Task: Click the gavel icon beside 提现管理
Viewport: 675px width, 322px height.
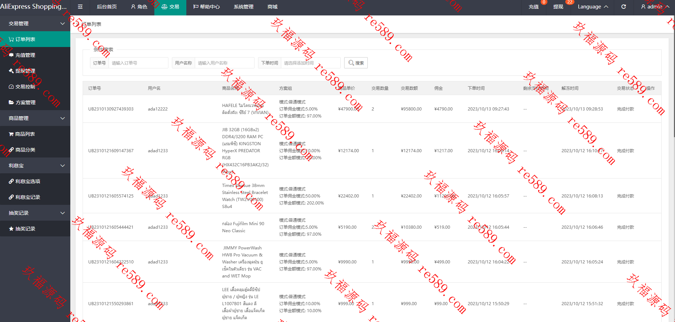Action: tap(11, 71)
